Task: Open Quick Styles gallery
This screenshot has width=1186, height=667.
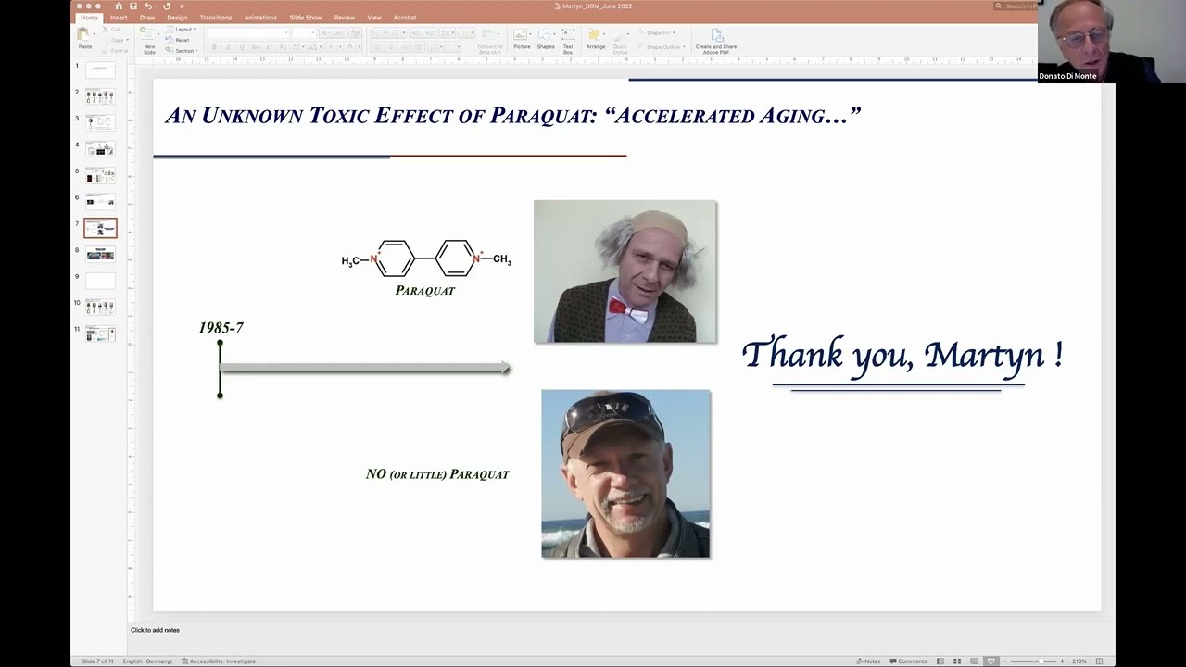Action: [620, 41]
